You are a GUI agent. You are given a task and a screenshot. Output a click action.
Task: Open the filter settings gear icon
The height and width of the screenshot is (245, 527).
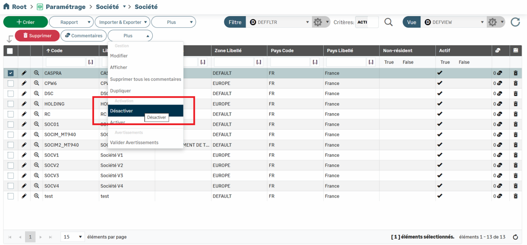click(x=318, y=22)
